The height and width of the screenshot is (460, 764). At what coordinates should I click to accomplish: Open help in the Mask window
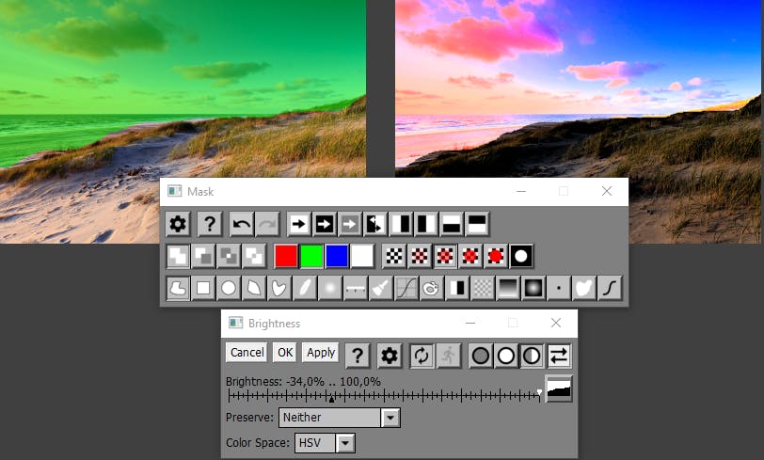[210, 224]
